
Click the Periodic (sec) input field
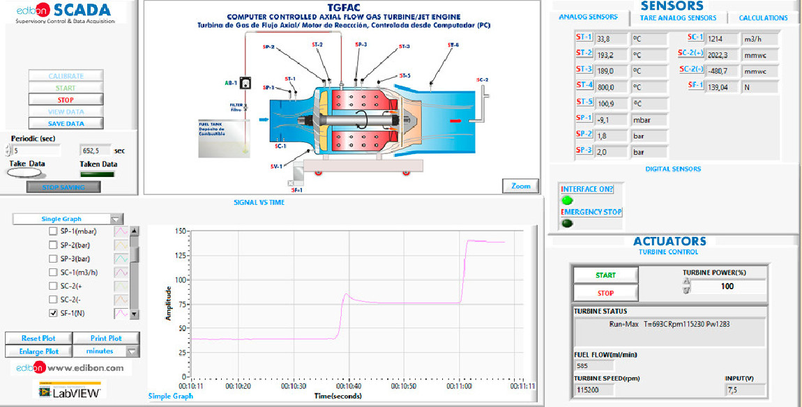[35, 150]
